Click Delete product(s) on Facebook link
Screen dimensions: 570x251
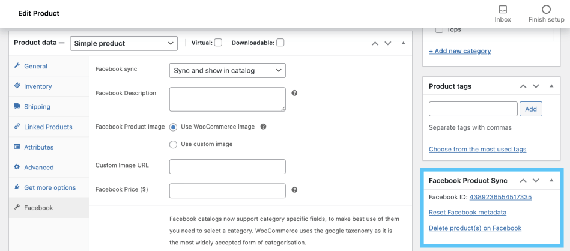[x=475, y=228]
